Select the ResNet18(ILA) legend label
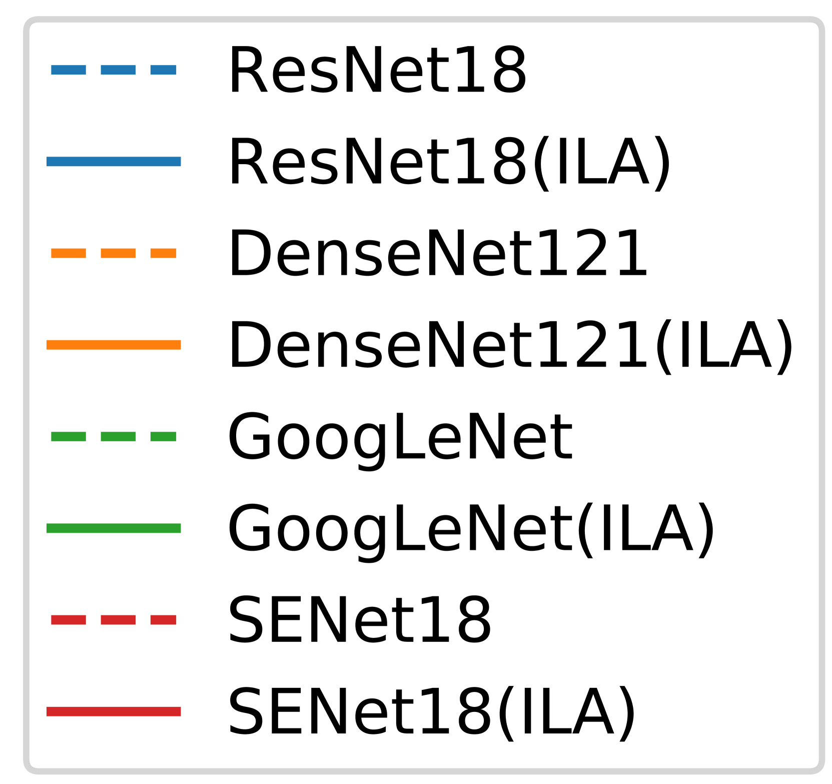The width and height of the screenshot is (832, 784). click(x=449, y=162)
